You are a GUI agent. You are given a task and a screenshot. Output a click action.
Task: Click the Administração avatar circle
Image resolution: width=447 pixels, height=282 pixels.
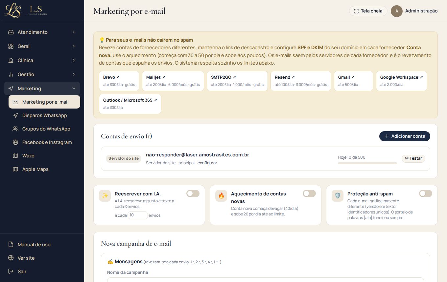(397, 11)
